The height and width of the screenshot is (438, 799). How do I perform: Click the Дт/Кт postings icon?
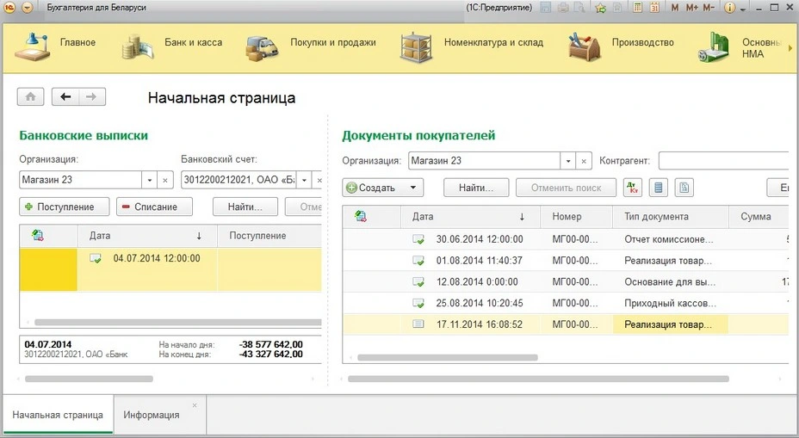tap(633, 188)
